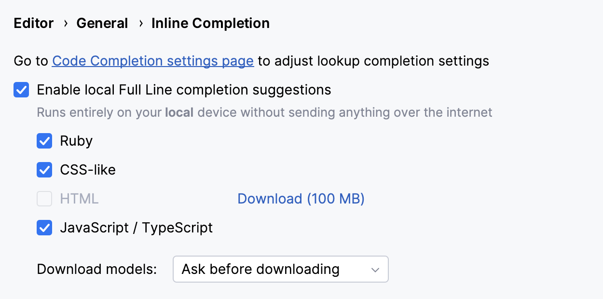Enable local Full Line completion suggestions
This screenshot has height=299, width=603.
tap(21, 90)
